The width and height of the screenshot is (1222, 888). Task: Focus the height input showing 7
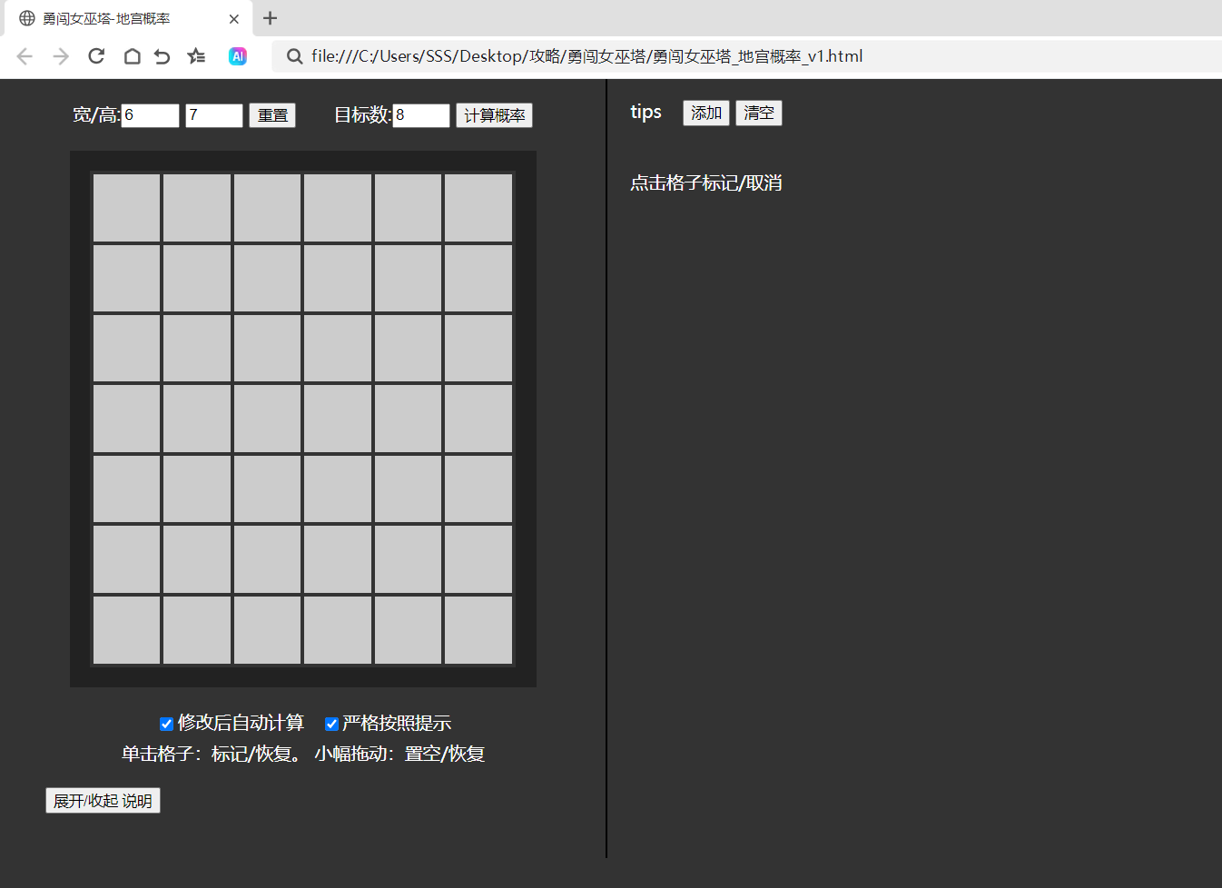[x=214, y=115]
